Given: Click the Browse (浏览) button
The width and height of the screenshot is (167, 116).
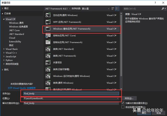Looking at the screenshot, I should coord(129,98).
